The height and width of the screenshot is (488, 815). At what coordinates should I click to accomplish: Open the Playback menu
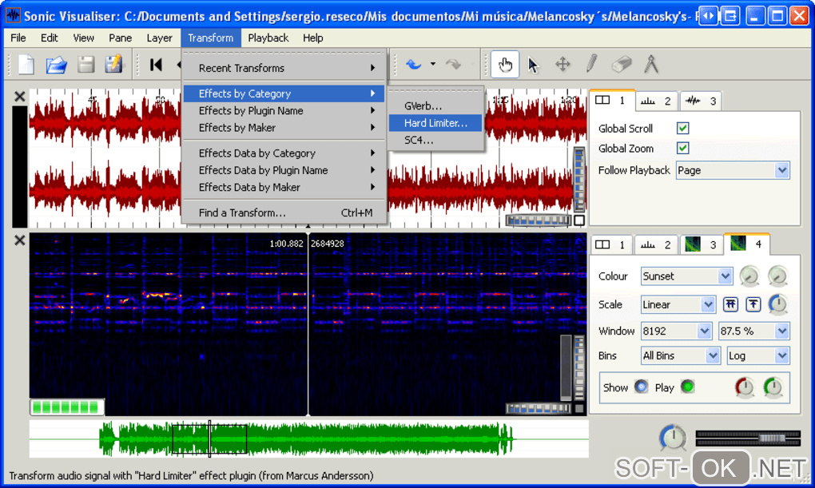[268, 38]
